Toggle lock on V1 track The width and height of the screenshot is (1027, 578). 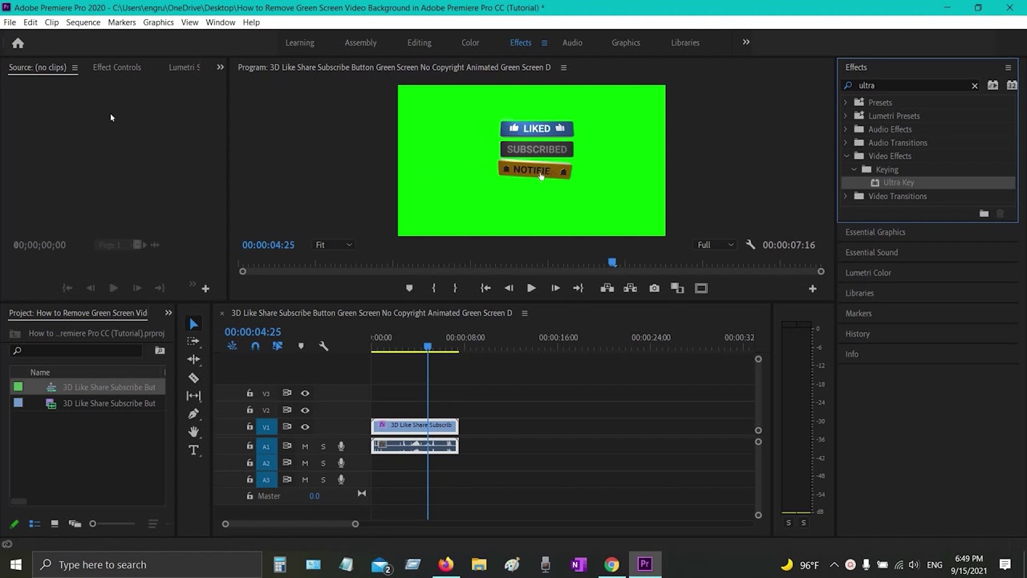[x=250, y=427]
